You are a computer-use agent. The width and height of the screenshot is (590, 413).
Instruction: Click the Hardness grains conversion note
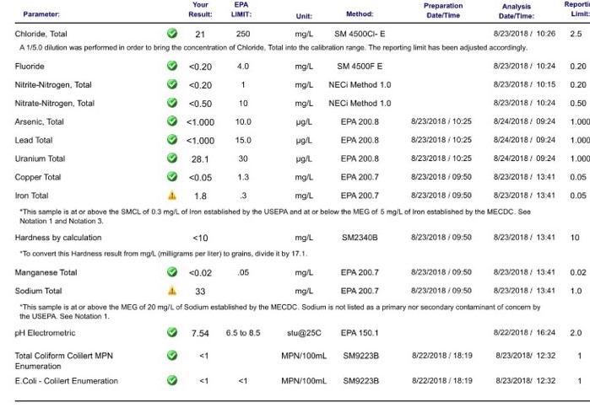pyautogui.click(x=164, y=254)
